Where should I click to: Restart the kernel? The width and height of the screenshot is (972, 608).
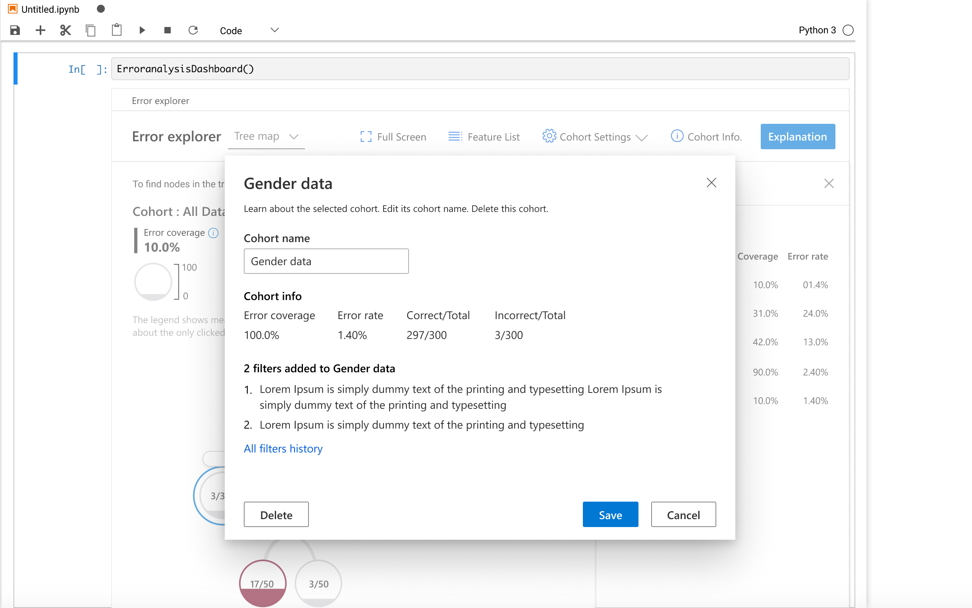(x=193, y=30)
